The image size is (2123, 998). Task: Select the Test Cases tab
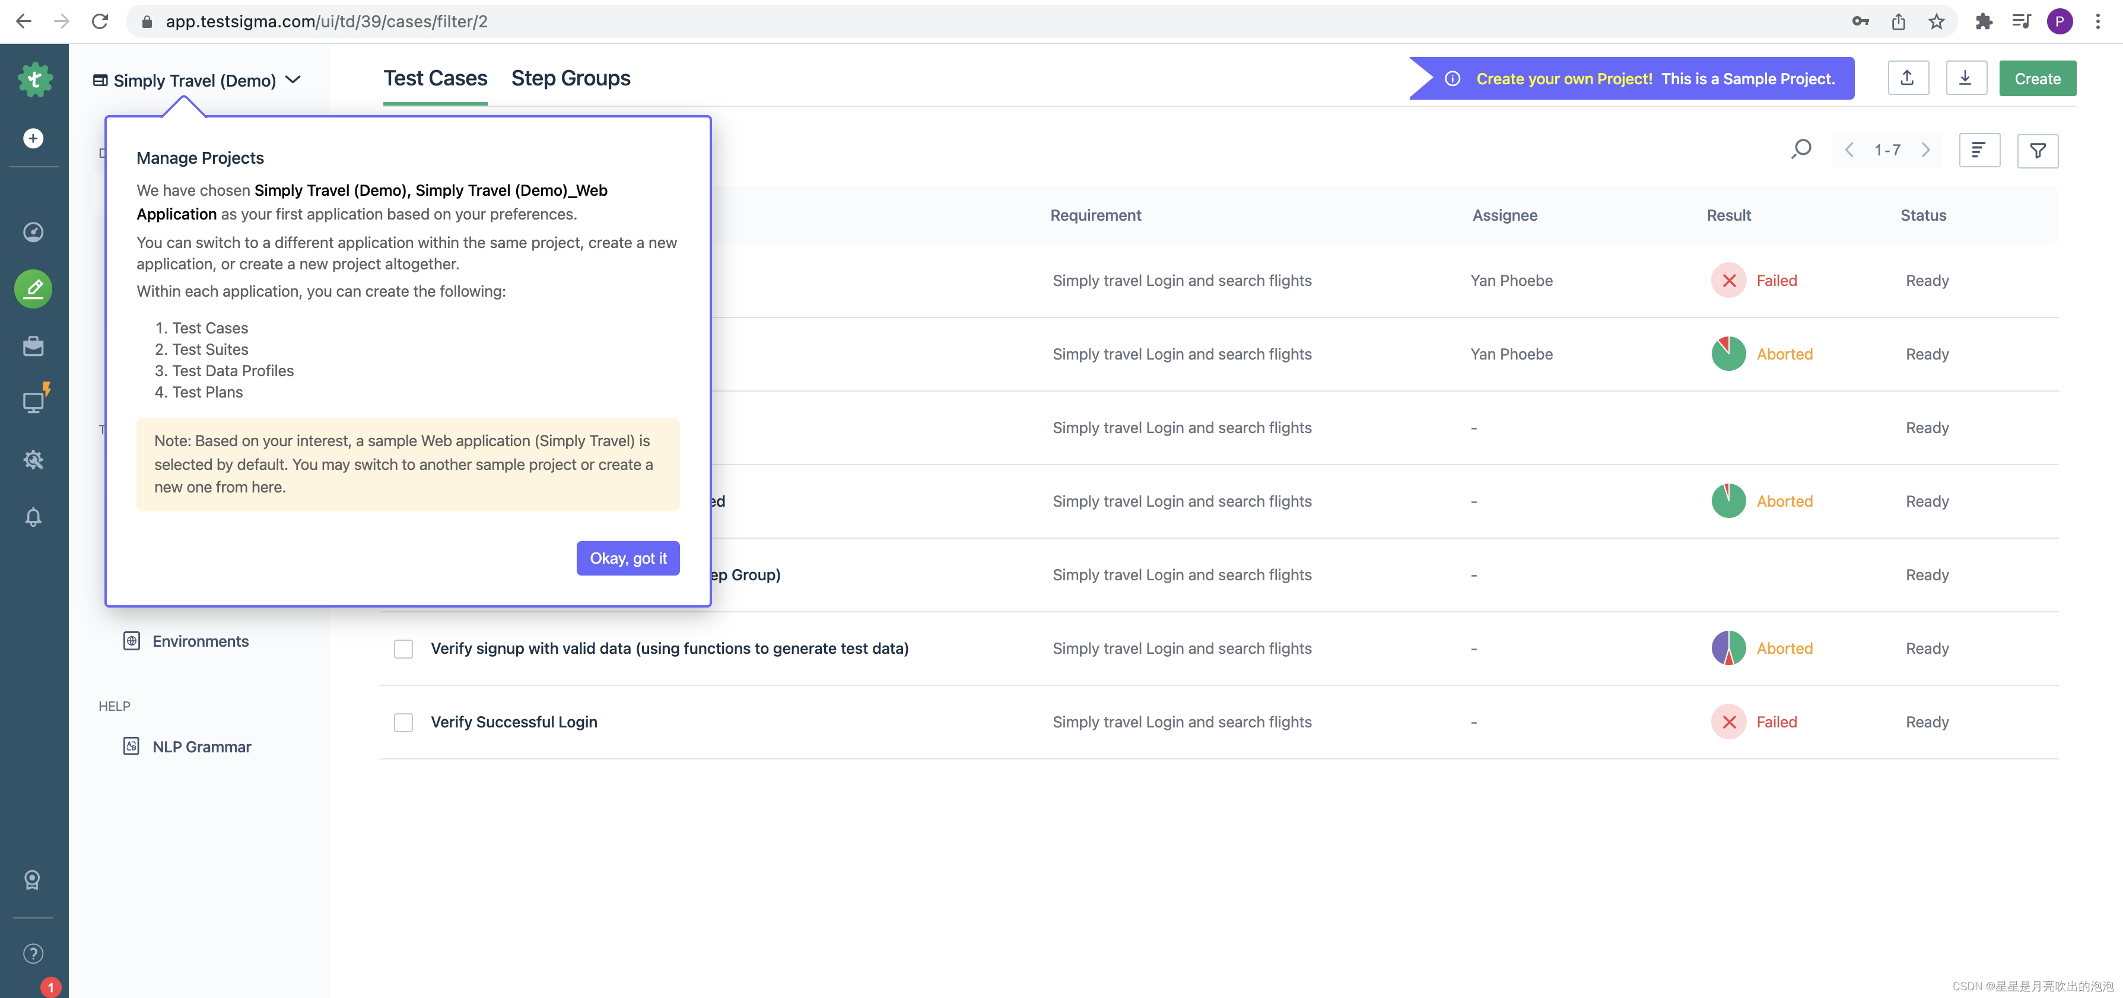coord(435,78)
